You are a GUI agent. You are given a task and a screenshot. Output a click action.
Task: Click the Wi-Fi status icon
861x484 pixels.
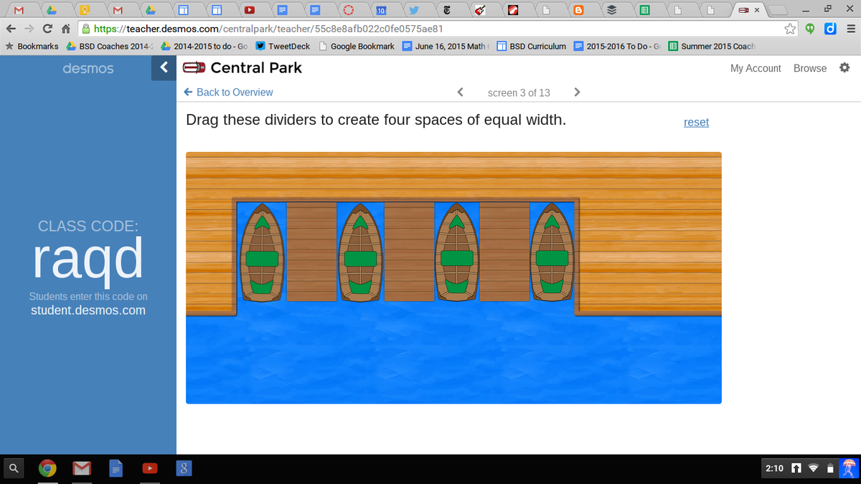tap(814, 468)
